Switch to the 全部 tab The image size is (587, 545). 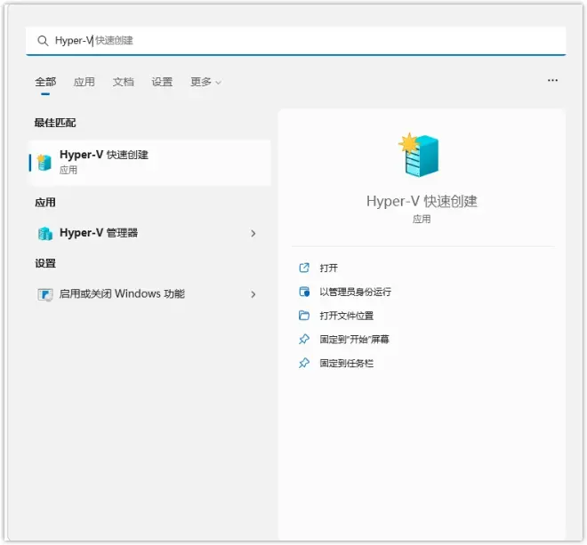point(45,82)
